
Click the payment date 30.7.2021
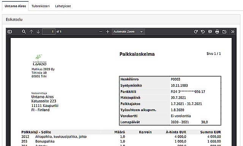(x=178, y=98)
